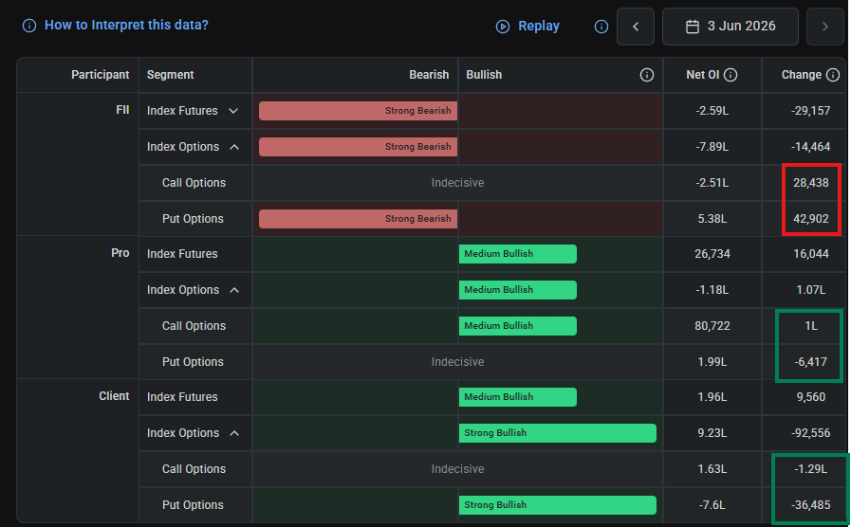Expand FII Index Futures row

pyautogui.click(x=233, y=111)
